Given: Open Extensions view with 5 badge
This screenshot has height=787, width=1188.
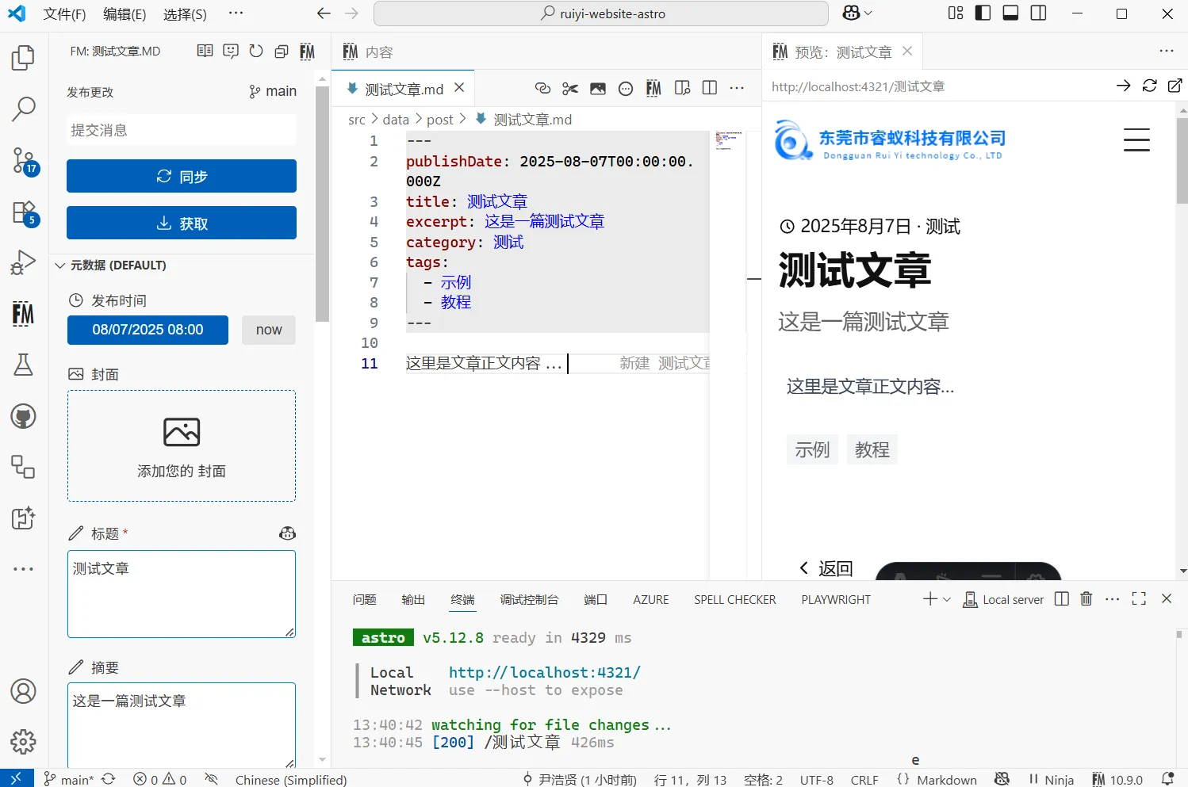Looking at the screenshot, I should coord(24,212).
